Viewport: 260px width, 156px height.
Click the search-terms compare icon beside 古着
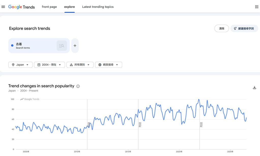point(62,46)
